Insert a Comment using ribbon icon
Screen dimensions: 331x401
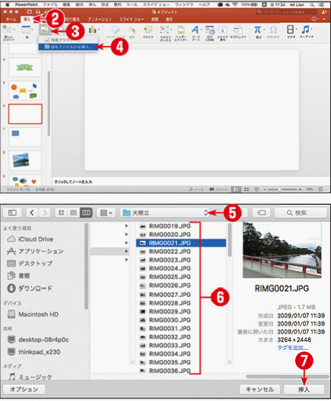tap(148, 29)
